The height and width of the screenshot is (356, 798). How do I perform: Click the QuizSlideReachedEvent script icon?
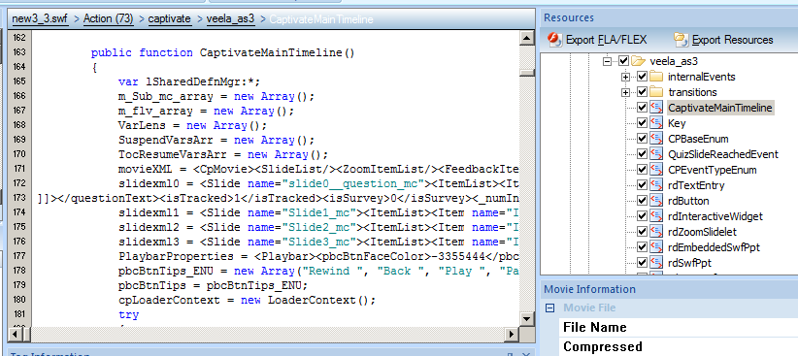point(656,154)
